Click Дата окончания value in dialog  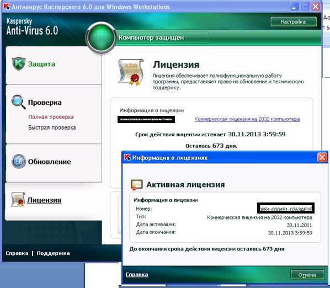[x=290, y=233]
